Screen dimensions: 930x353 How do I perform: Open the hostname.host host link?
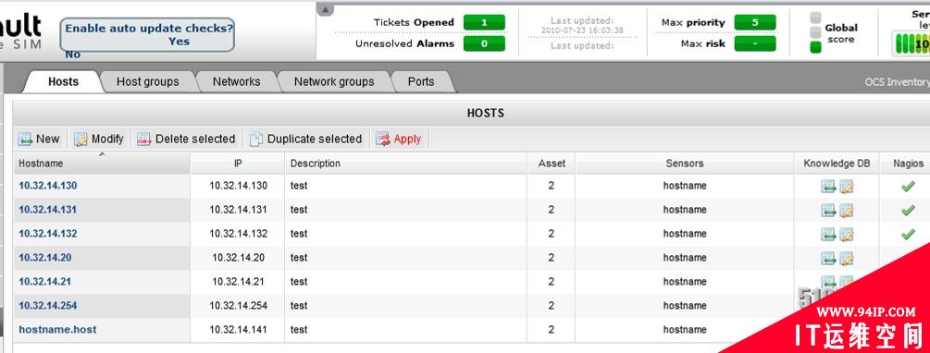[57, 329]
